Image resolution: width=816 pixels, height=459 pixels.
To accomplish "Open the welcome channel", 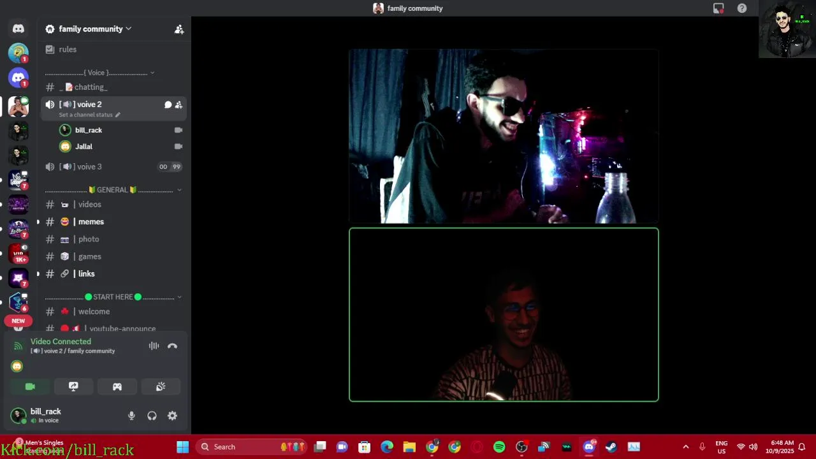I will pos(94,312).
